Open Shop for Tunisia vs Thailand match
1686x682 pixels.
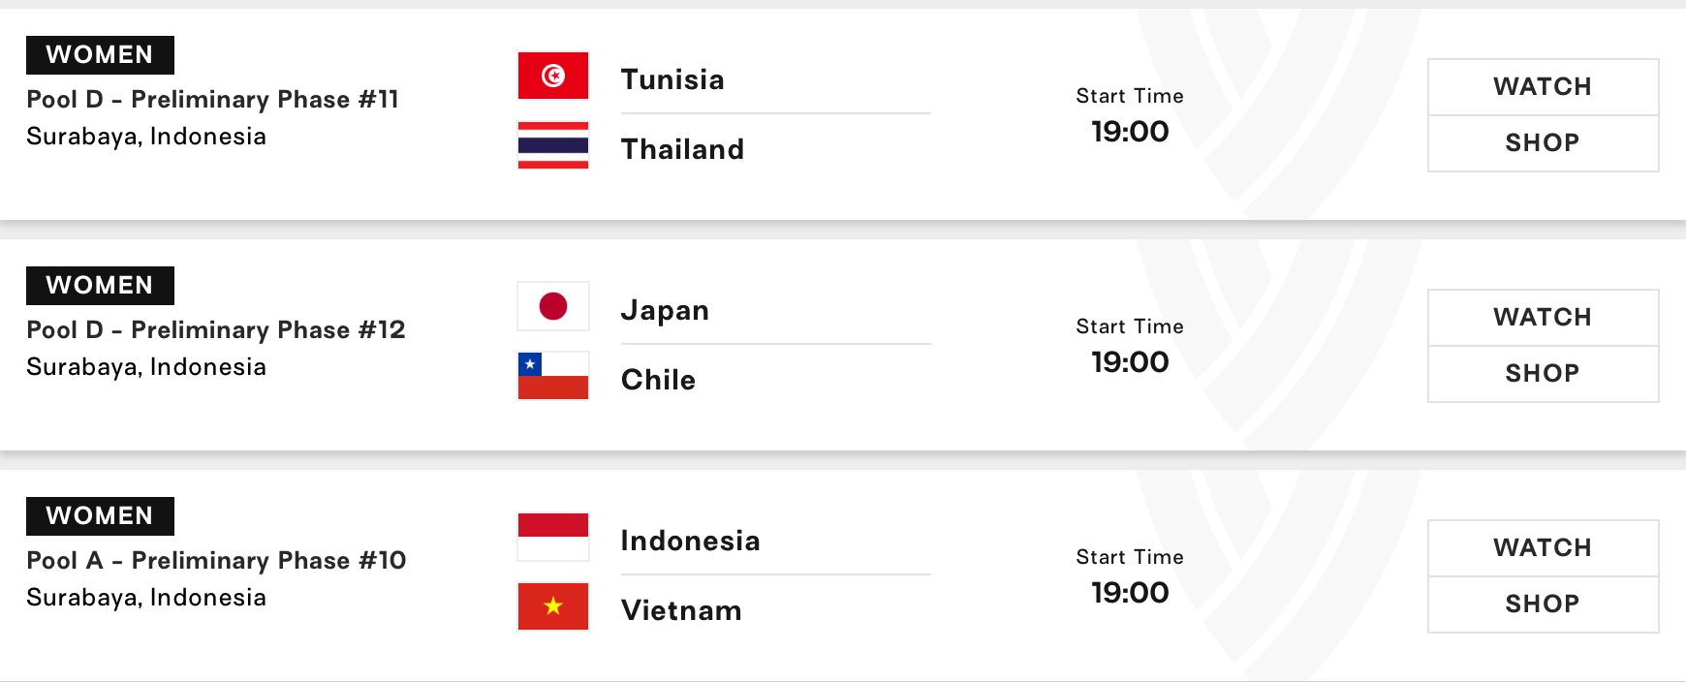(x=1543, y=143)
